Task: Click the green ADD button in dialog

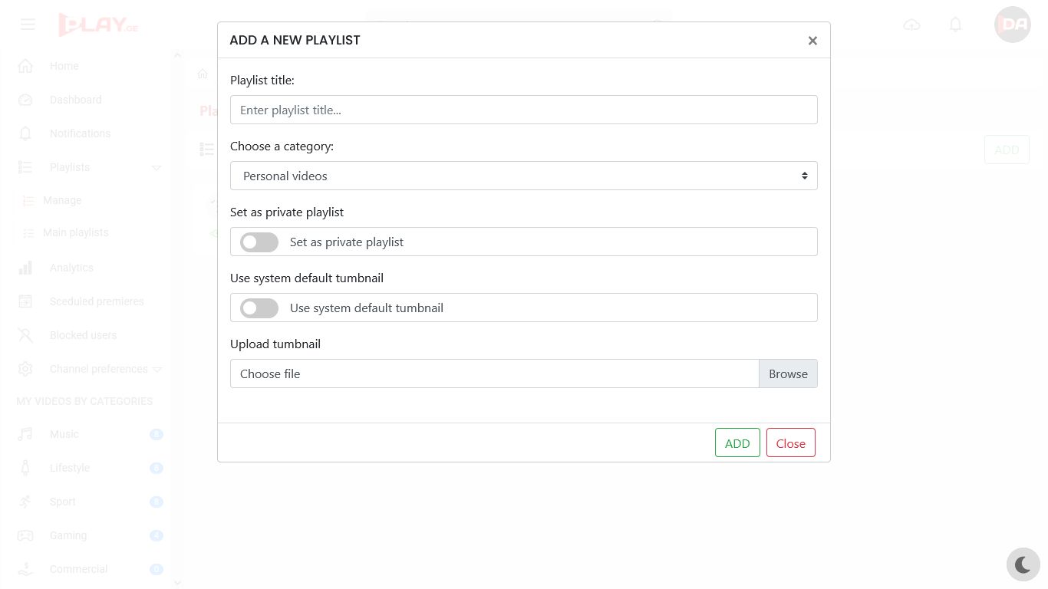Action: [737, 443]
